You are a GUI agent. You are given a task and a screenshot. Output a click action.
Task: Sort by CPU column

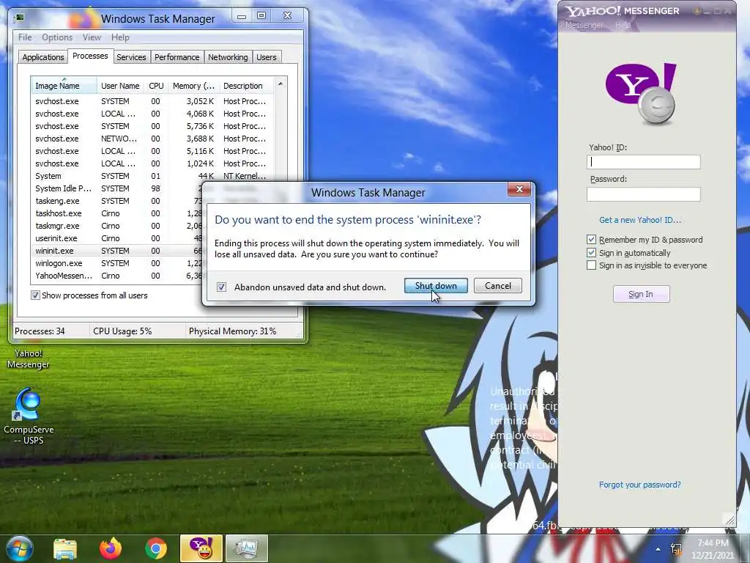[156, 86]
